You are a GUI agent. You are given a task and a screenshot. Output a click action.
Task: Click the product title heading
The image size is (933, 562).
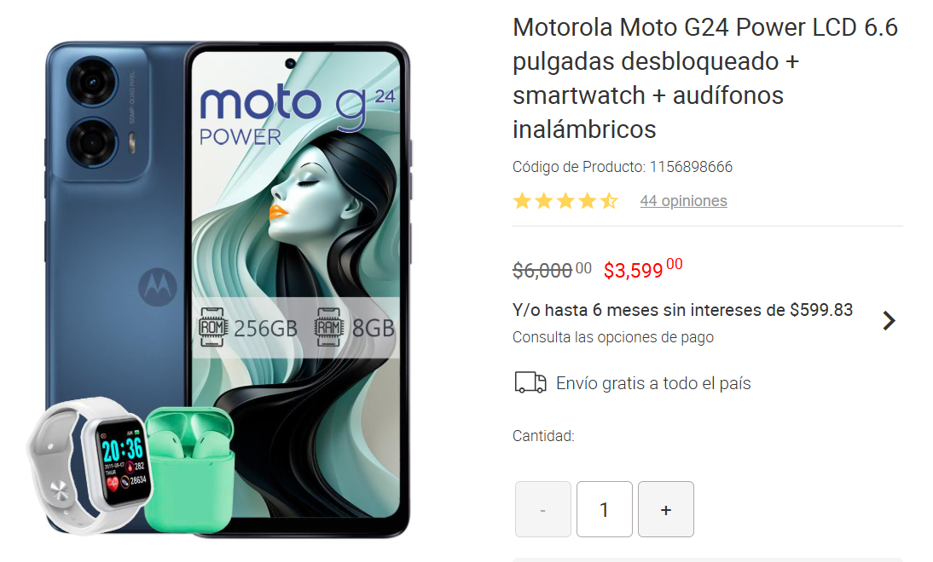[705, 78]
